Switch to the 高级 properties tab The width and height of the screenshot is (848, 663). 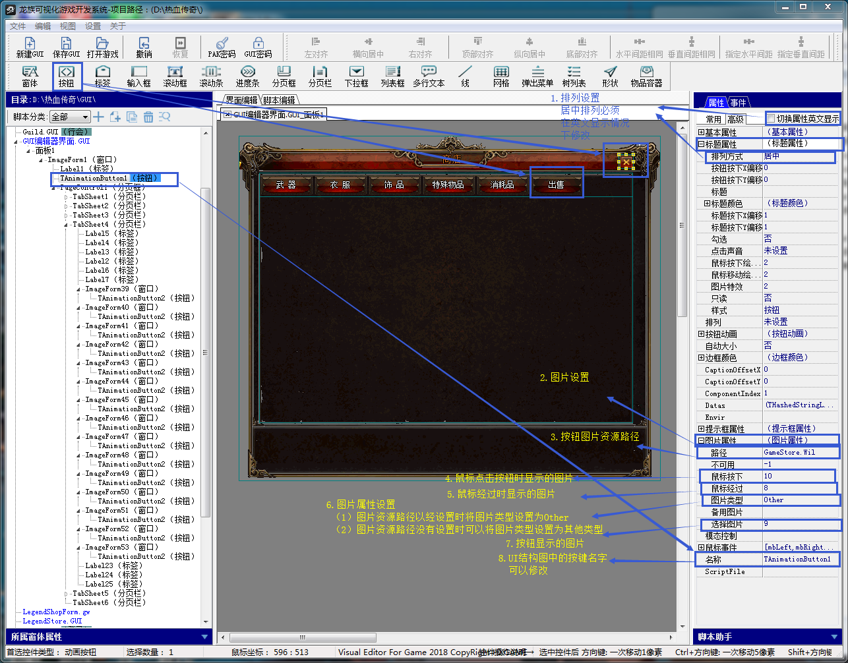(735, 119)
